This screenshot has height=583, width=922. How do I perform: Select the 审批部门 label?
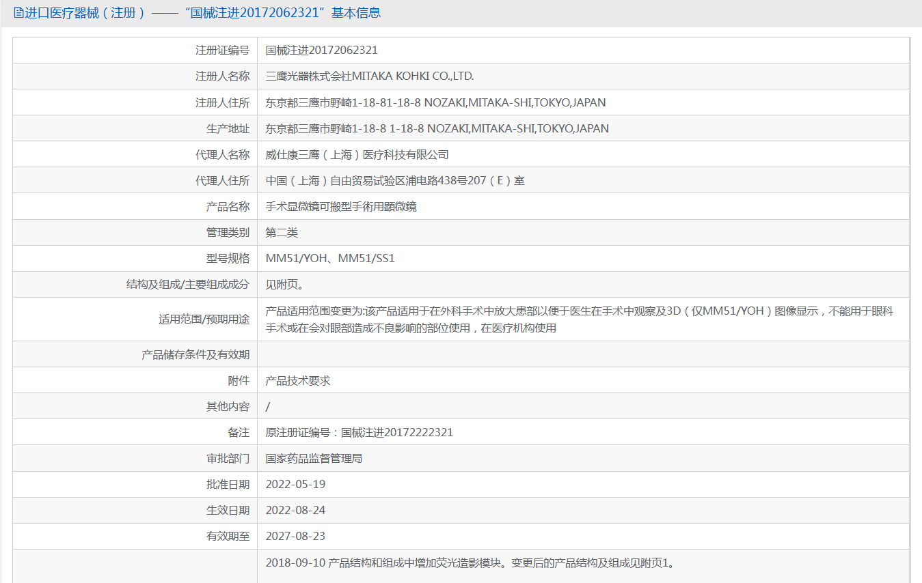[x=228, y=458]
